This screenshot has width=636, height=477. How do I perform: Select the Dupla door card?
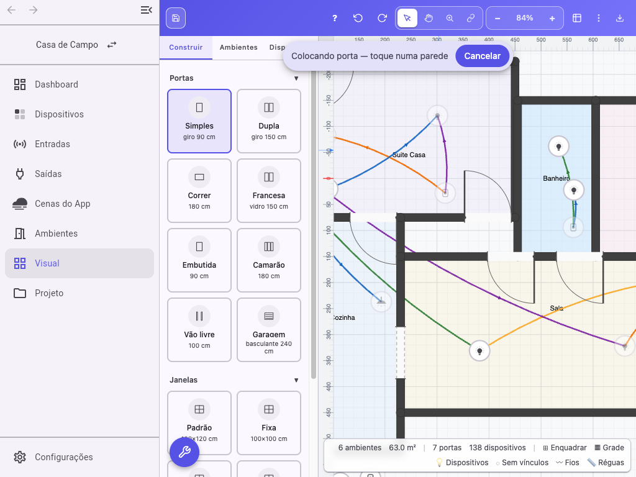point(269,121)
